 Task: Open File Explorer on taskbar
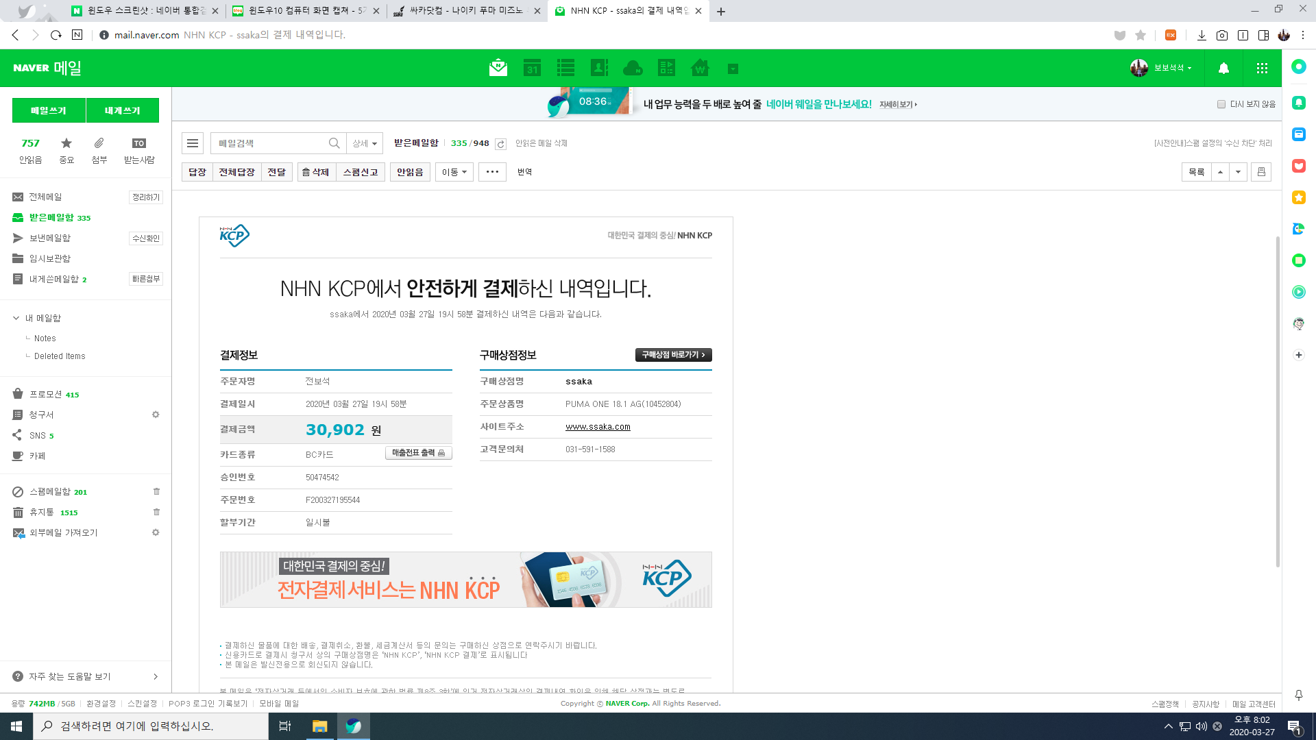[319, 726]
